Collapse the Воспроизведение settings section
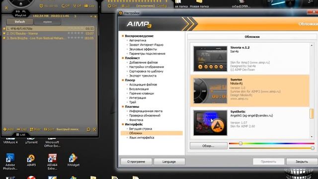This screenshot has height=179, width=318. click(123, 36)
